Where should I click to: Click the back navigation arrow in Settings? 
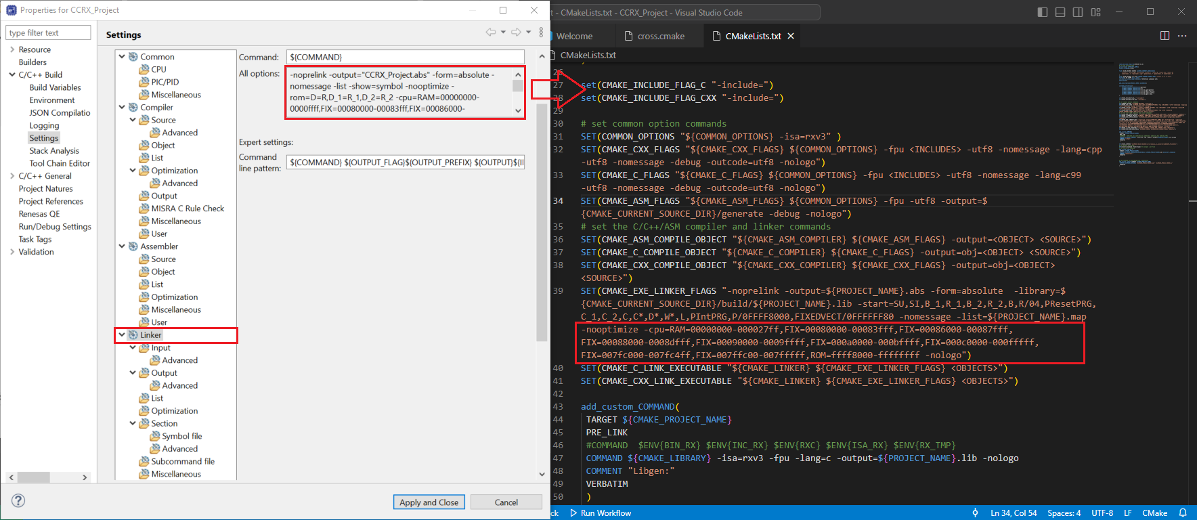[491, 32]
